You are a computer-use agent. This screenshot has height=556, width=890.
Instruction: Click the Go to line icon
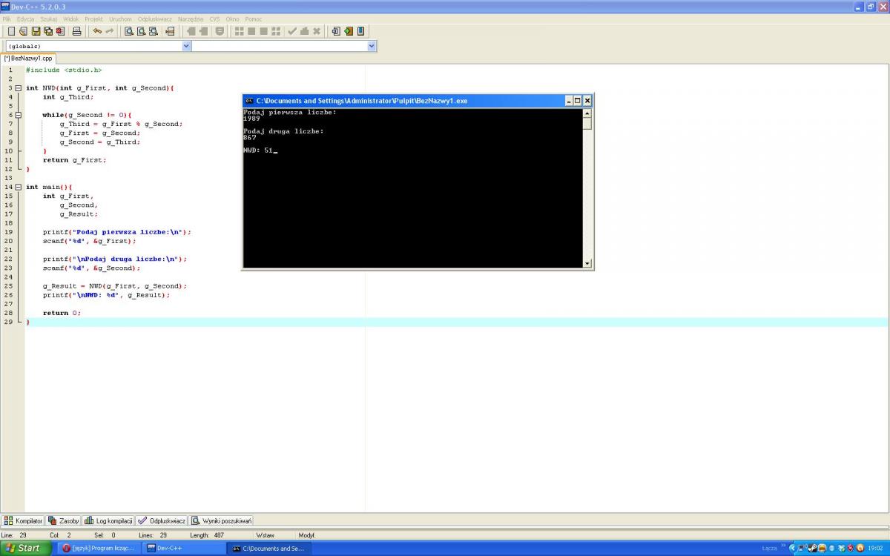(x=170, y=31)
